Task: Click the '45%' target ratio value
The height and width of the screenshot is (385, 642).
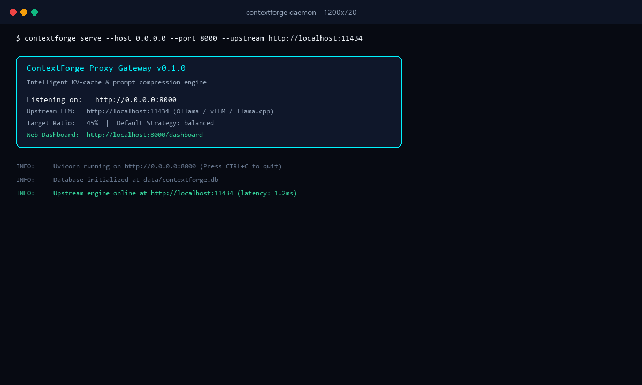Action: click(x=92, y=123)
